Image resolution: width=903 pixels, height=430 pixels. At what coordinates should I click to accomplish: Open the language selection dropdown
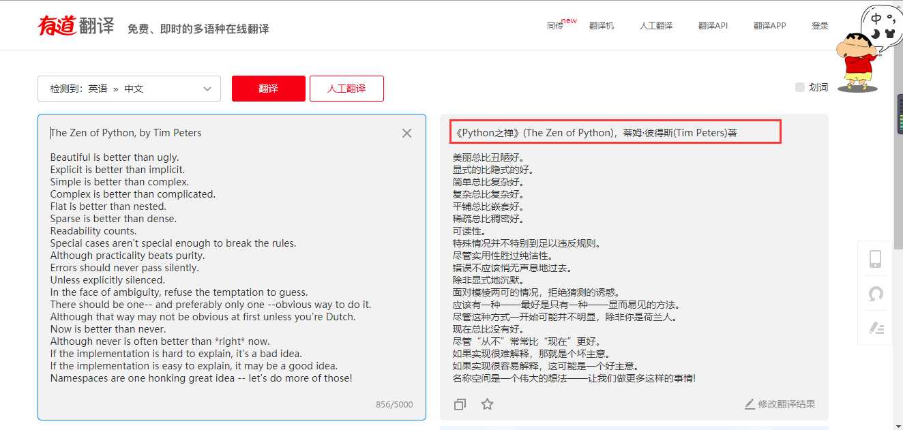click(130, 89)
